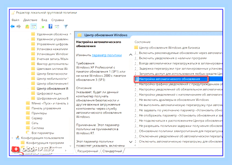Click description pane scroll up arrow
The image size is (232, 165).
point(131,55)
